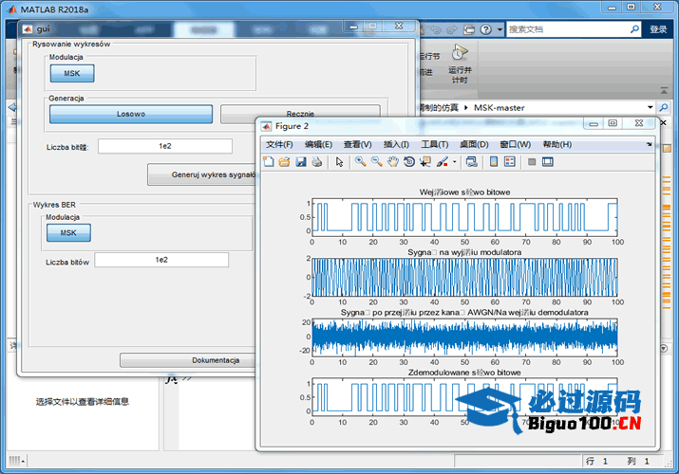Image resolution: width=679 pixels, height=474 pixels.
Task: Click the Hide Plot Tools icon
Action: 532,162
